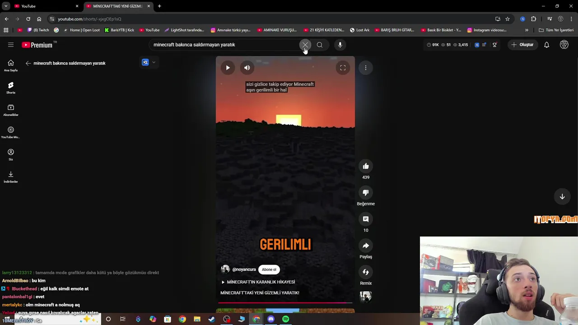Open a new browser tab
578x325 pixels.
pos(159,6)
